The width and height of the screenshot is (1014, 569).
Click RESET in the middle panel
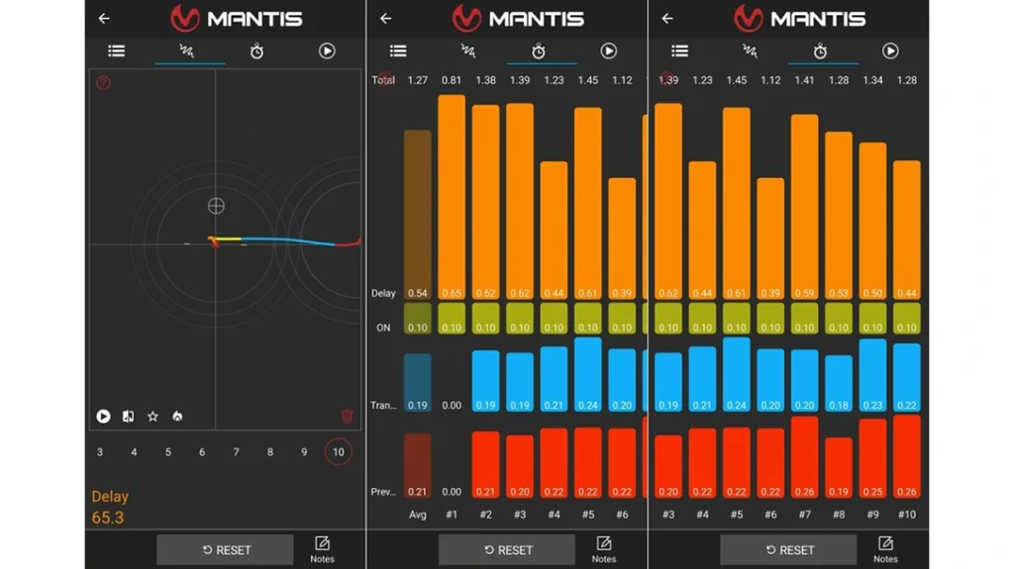[x=507, y=550]
